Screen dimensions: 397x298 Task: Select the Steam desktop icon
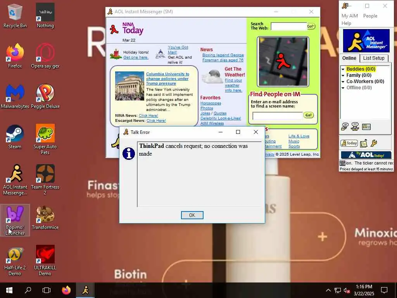15,137
